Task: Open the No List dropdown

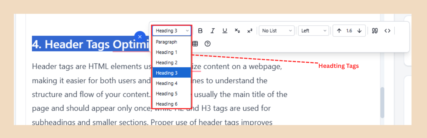Action: pos(277,31)
